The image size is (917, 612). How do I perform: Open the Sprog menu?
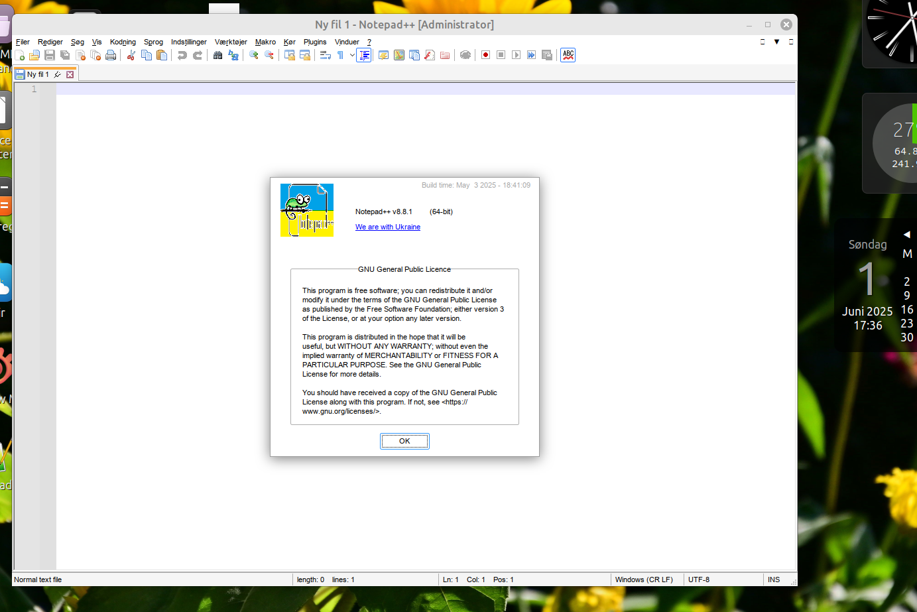pos(153,42)
